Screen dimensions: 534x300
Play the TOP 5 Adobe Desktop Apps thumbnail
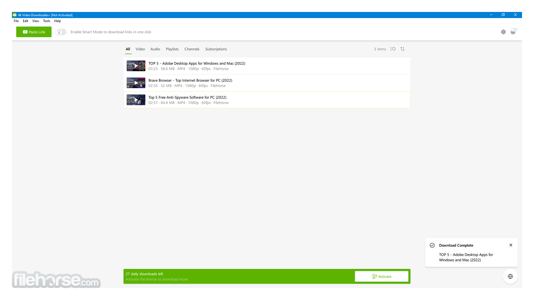[x=136, y=66]
